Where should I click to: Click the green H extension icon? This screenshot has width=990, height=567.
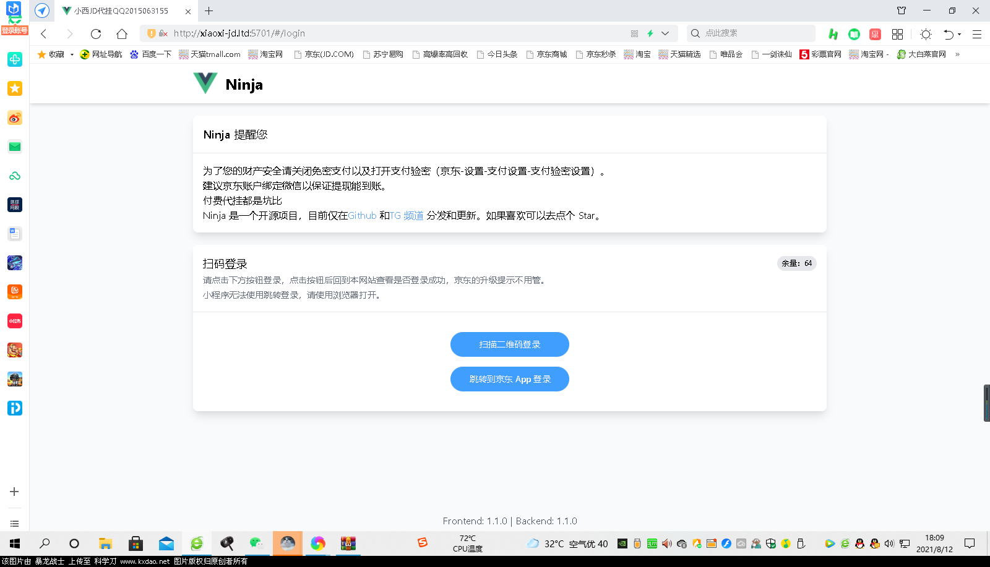tap(833, 34)
